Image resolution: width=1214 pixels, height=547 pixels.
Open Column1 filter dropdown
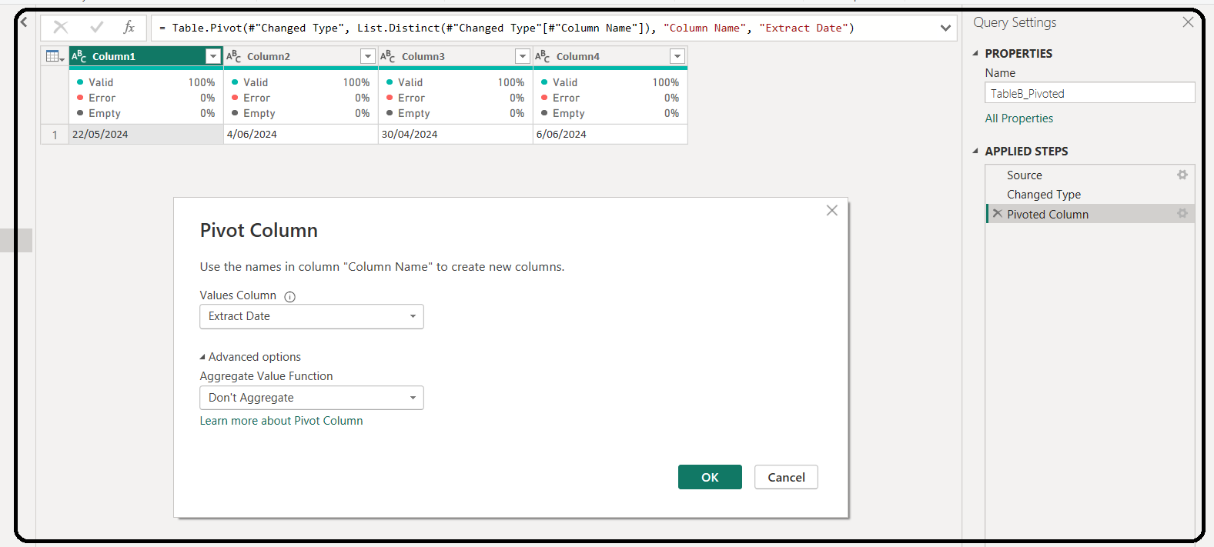pos(213,56)
